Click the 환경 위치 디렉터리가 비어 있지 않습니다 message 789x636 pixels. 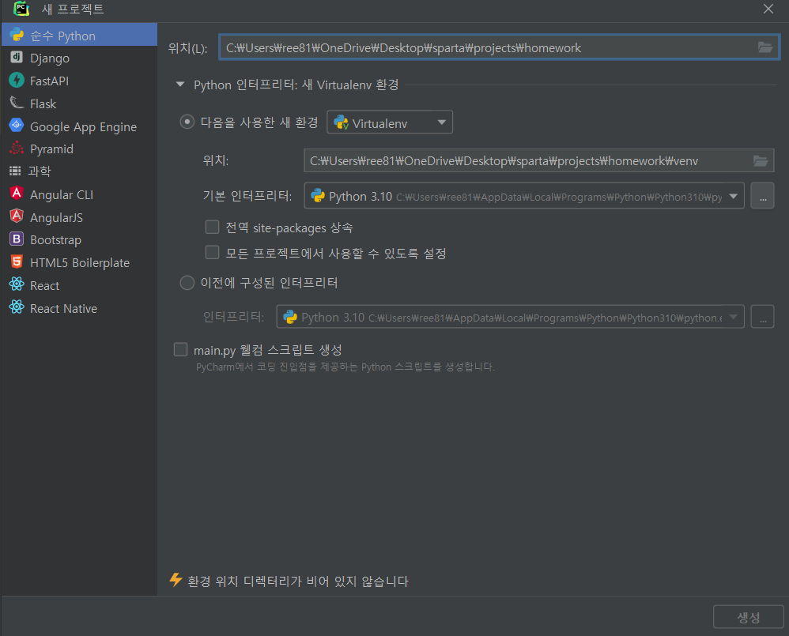[x=298, y=581]
